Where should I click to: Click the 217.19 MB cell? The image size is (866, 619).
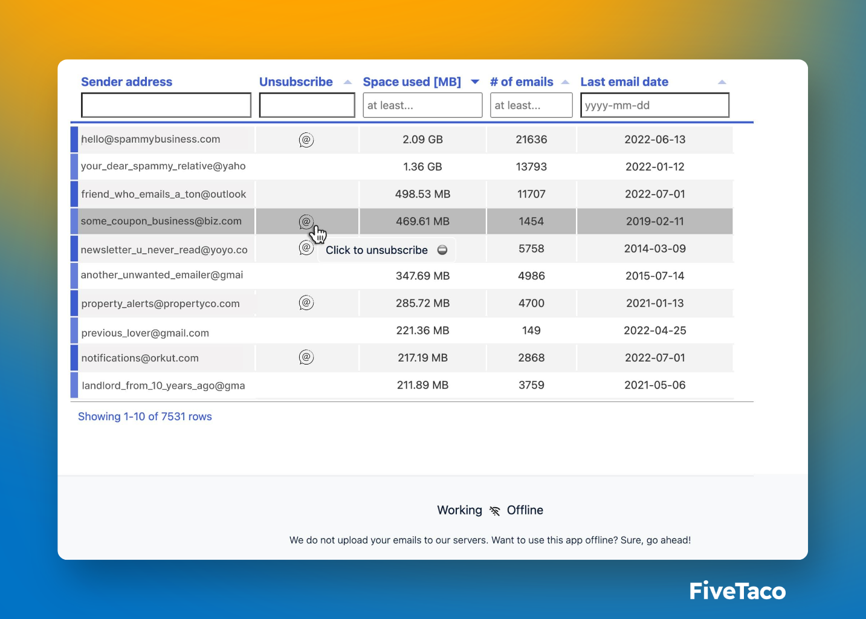(x=422, y=358)
